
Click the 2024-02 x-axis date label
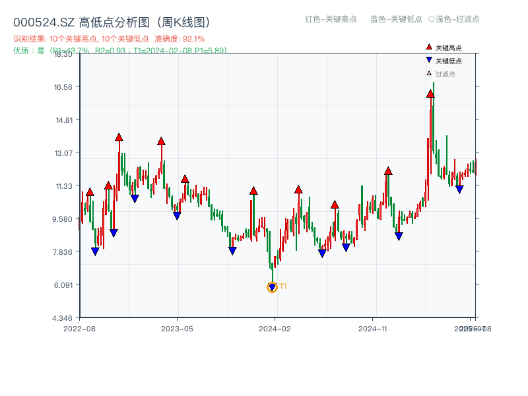click(x=275, y=329)
